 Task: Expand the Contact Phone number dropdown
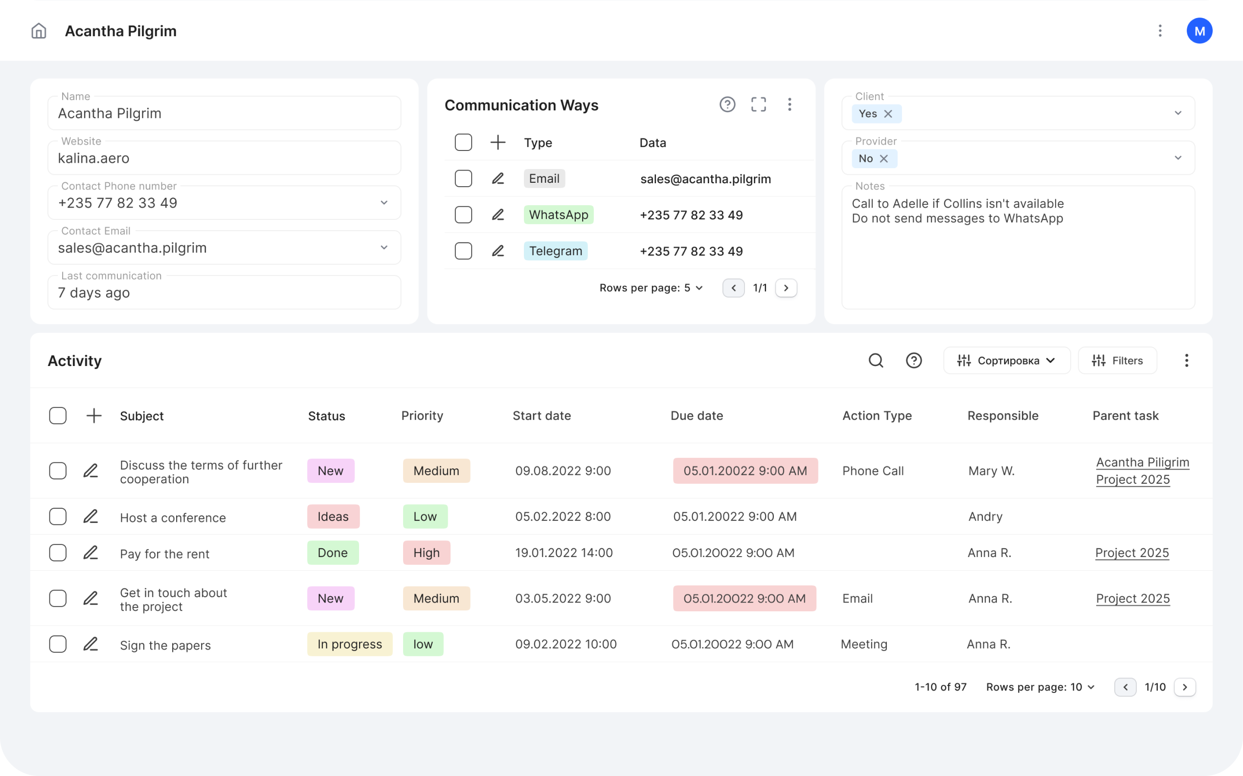[385, 201]
